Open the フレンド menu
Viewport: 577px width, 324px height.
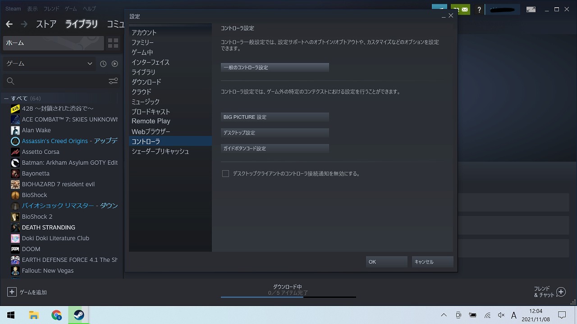click(x=51, y=9)
